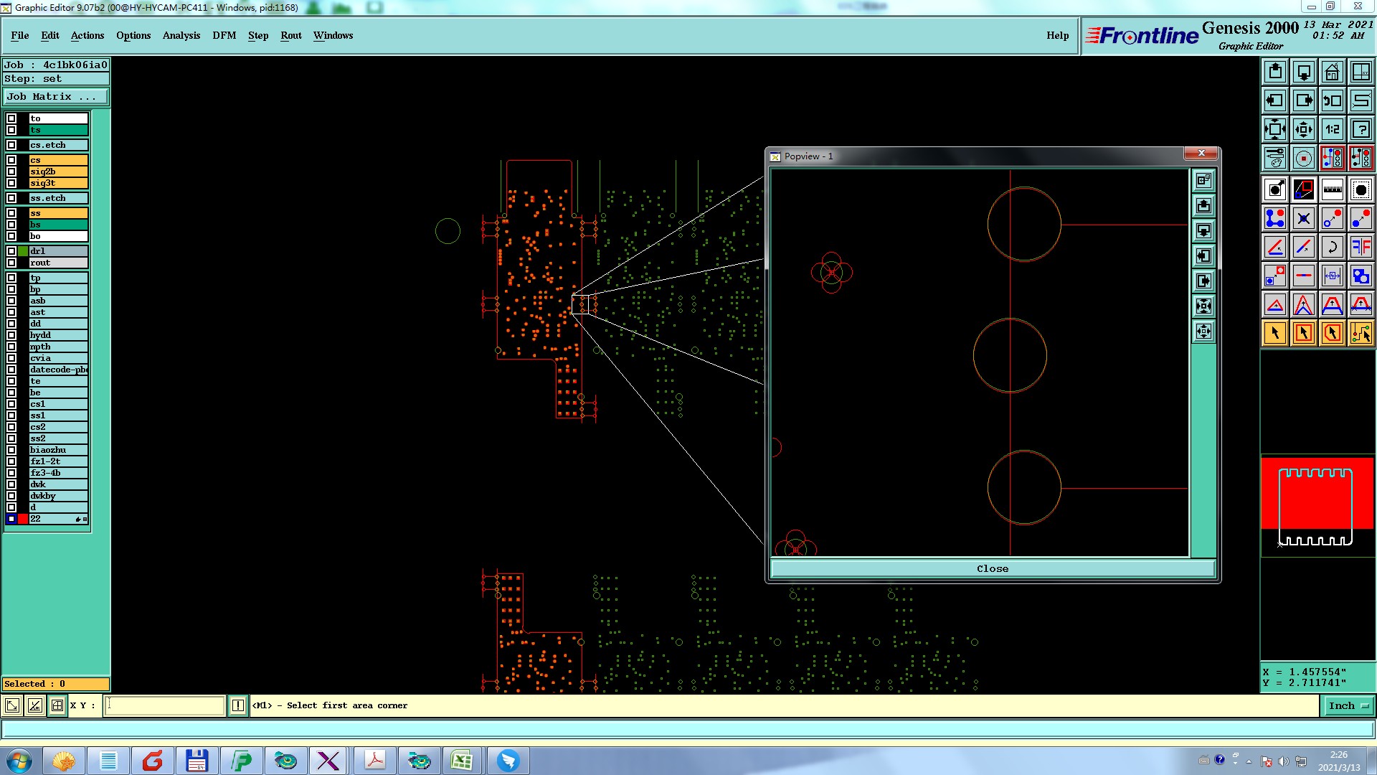Select the ruler measure tool
1377x775 pixels.
1332,189
